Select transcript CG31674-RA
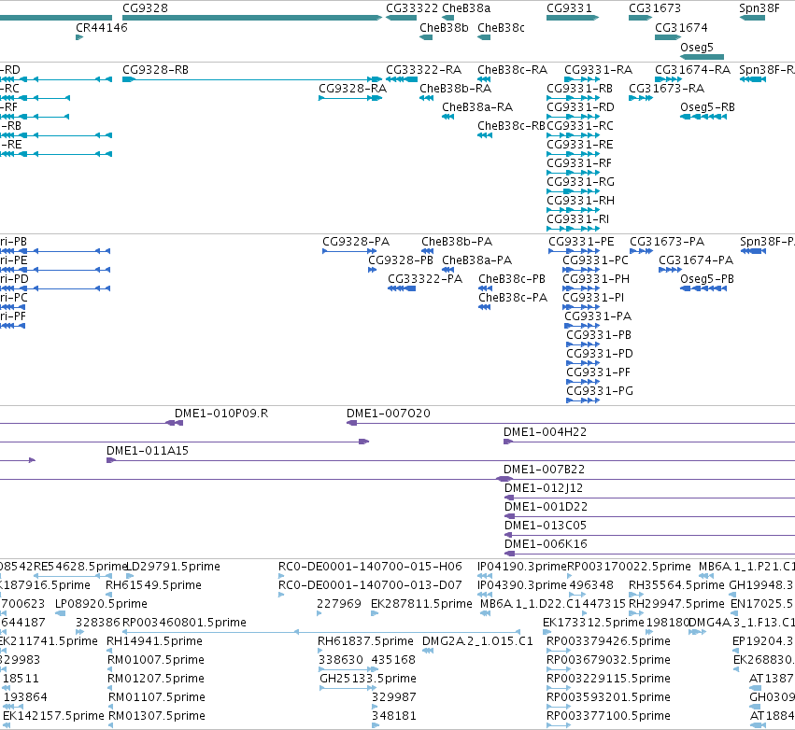The height and width of the screenshot is (730, 795). [668, 79]
